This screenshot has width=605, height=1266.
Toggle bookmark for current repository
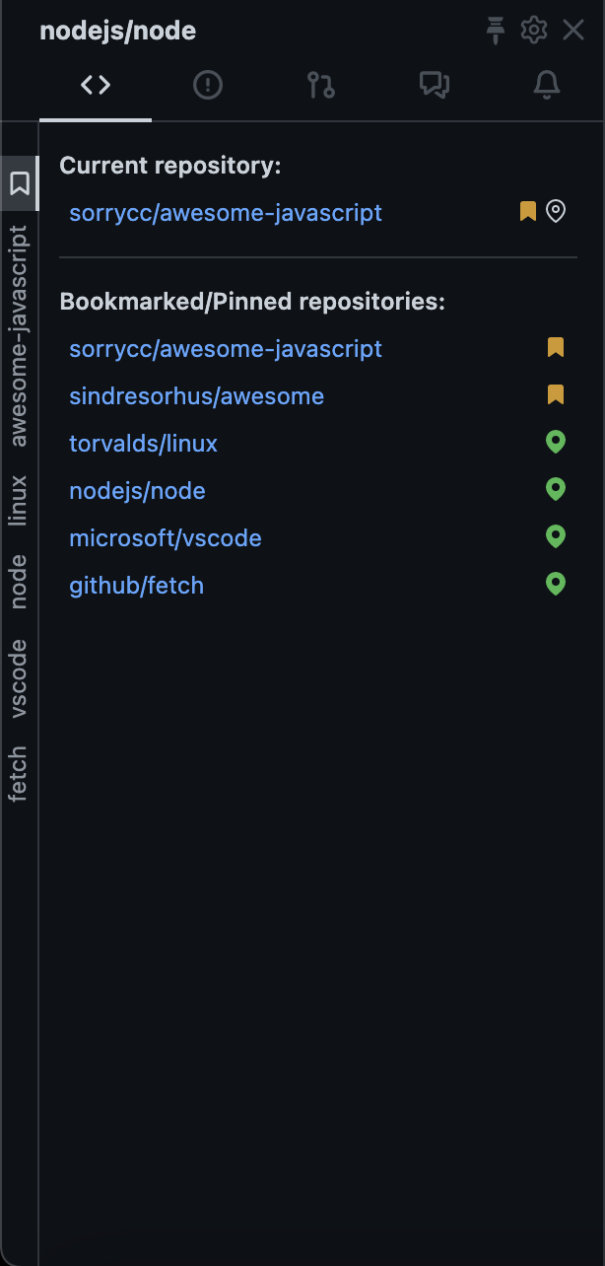point(528,211)
